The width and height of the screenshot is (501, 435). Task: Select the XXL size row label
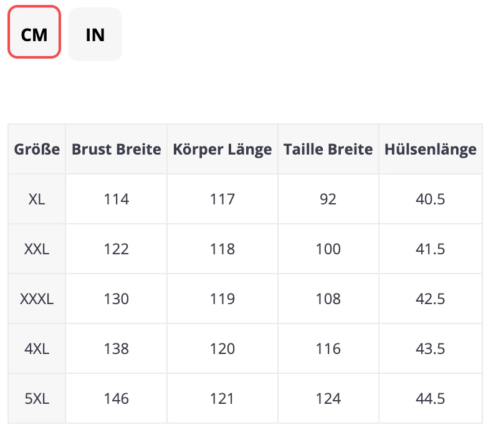pos(36,249)
